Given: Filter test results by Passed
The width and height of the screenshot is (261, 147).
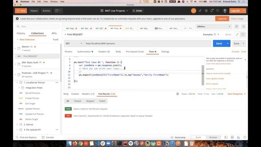Looking at the screenshot, I should [x=77, y=101].
